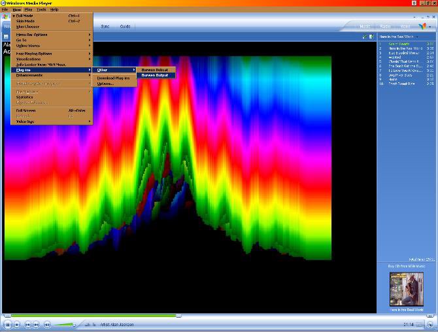Click the maximize video pane icon

pos(364,37)
